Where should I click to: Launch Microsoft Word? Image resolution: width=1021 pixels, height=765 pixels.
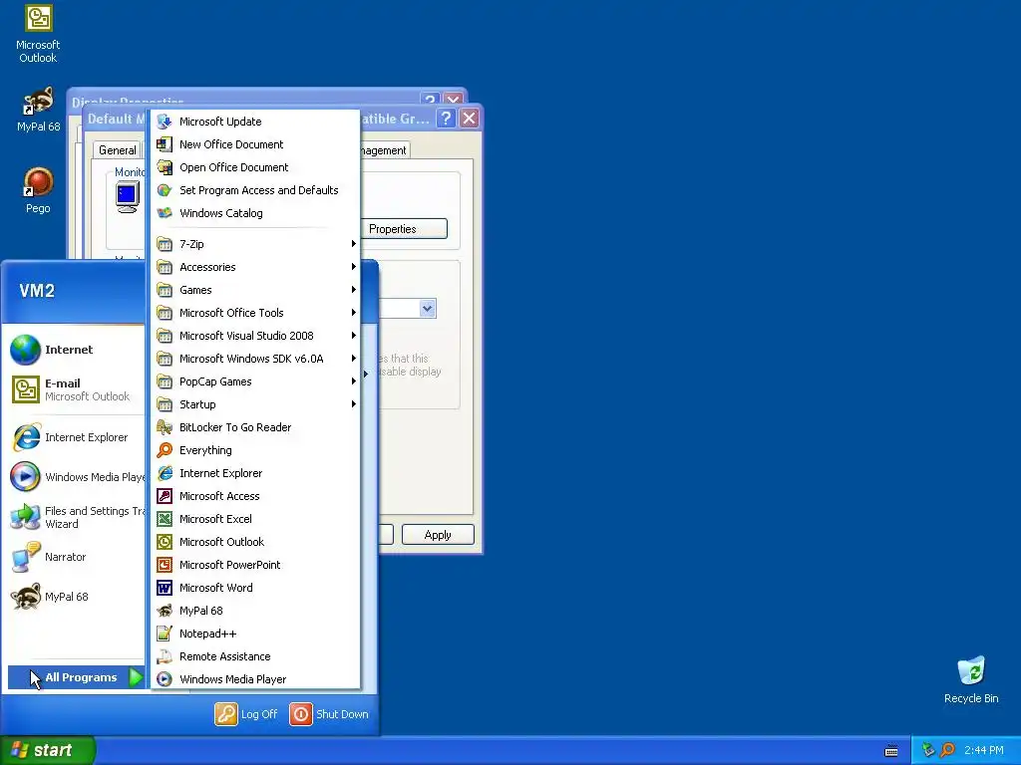(x=255, y=588)
